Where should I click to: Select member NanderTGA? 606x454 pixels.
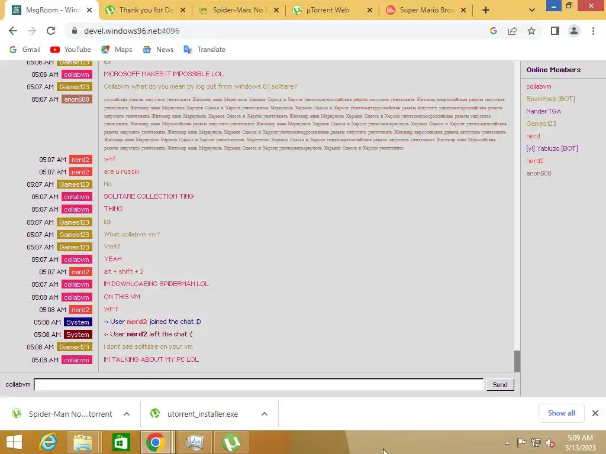click(543, 111)
